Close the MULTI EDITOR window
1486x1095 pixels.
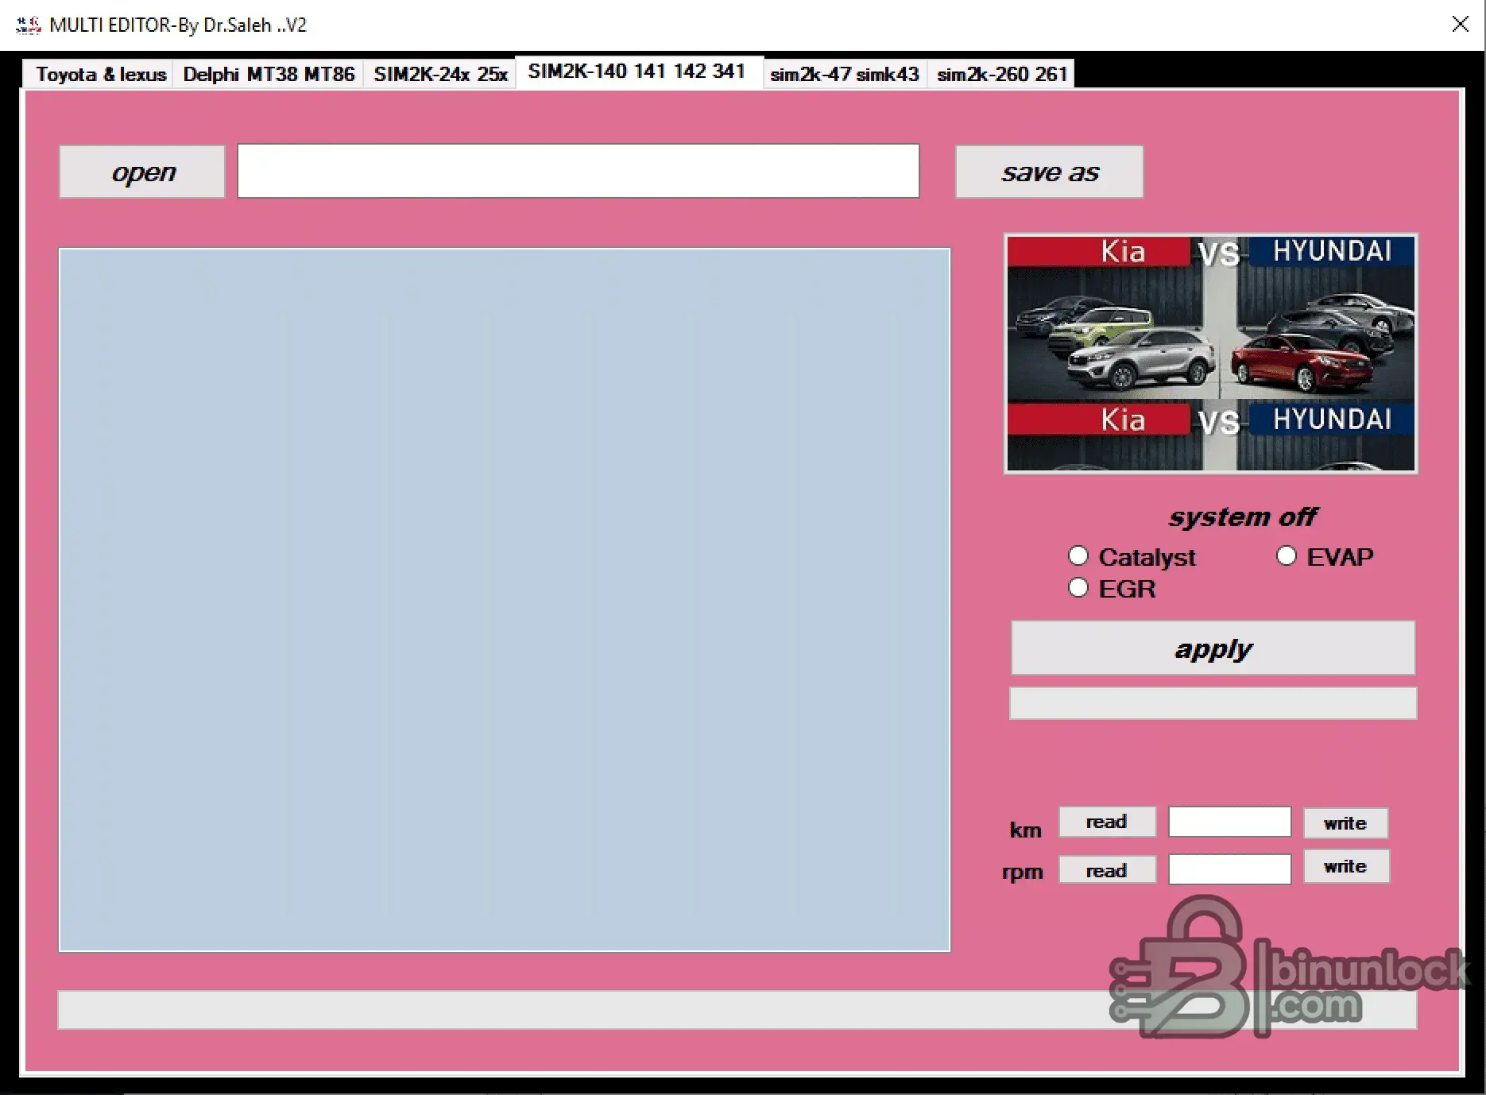(x=1461, y=25)
